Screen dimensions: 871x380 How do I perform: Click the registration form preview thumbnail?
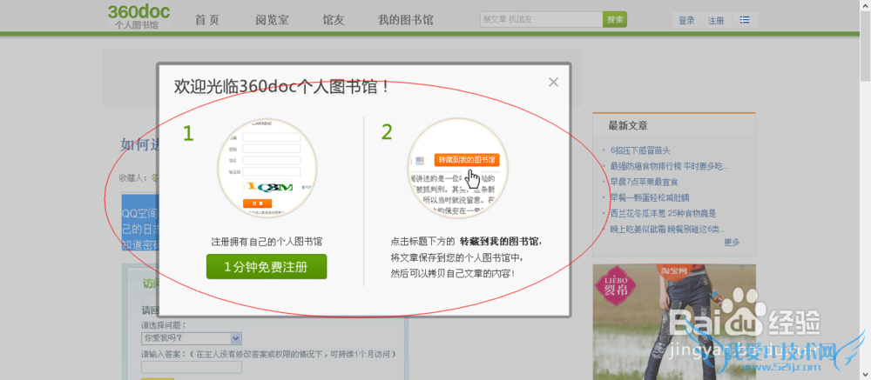point(267,168)
